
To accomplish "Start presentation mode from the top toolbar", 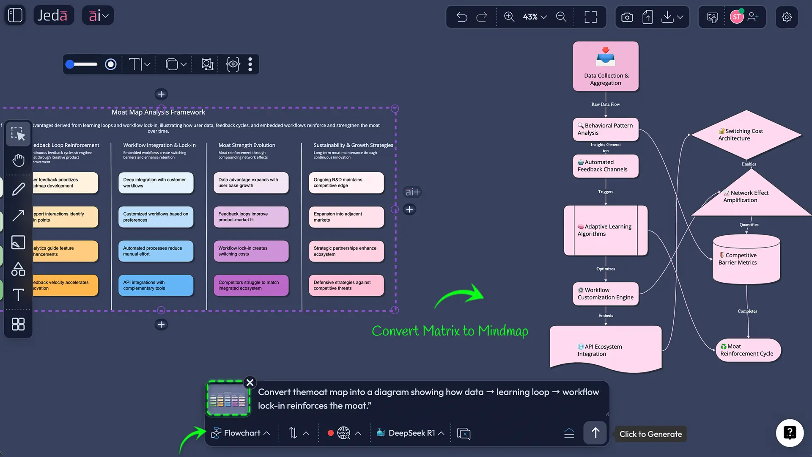I will pyautogui.click(x=712, y=17).
